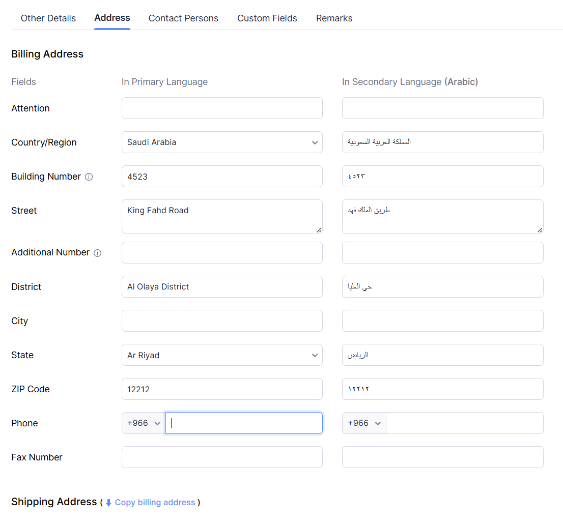Open primary Phone country code +966 dropdown
Image resolution: width=563 pixels, height=524 pixels.
click(144, 423)
